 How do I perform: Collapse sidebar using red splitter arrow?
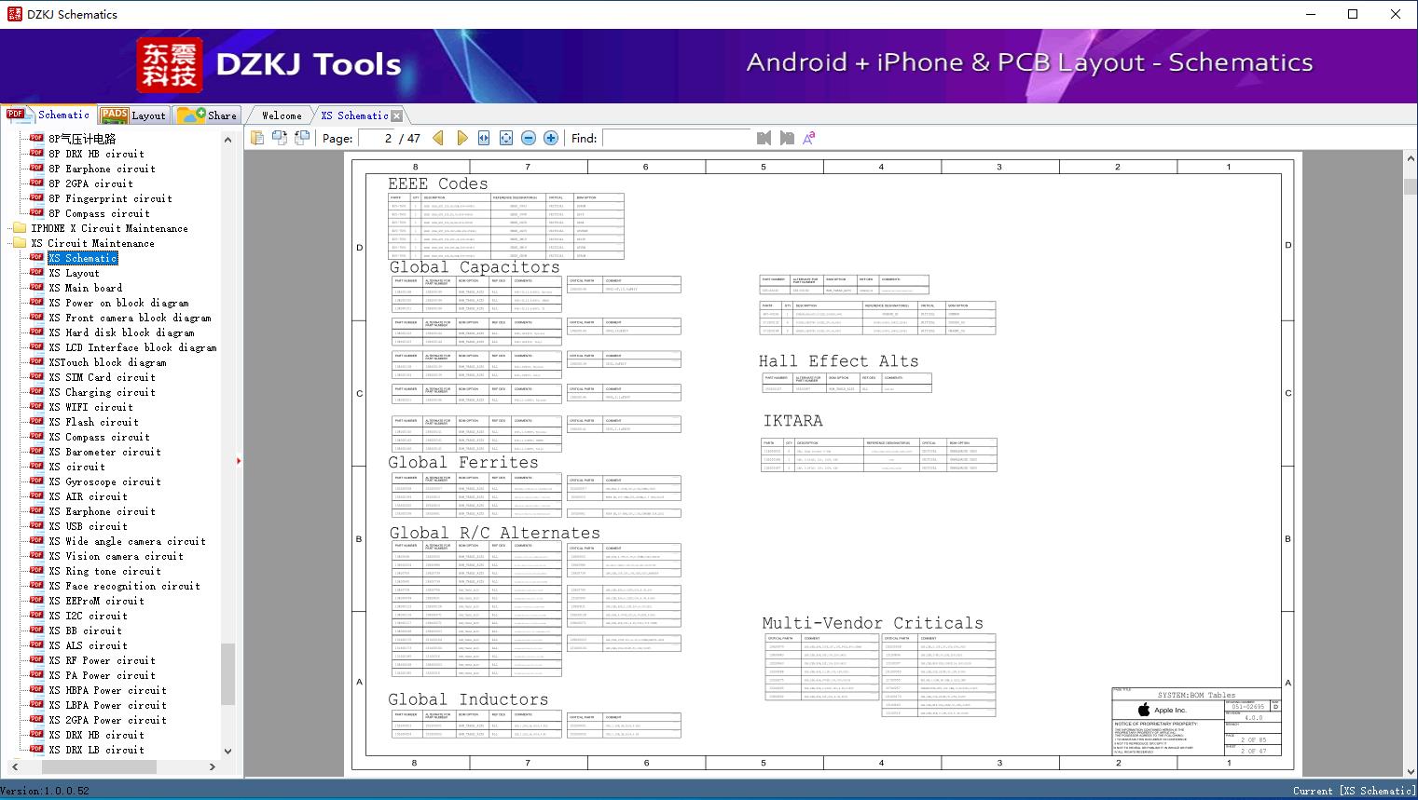[x=239, y=460]
